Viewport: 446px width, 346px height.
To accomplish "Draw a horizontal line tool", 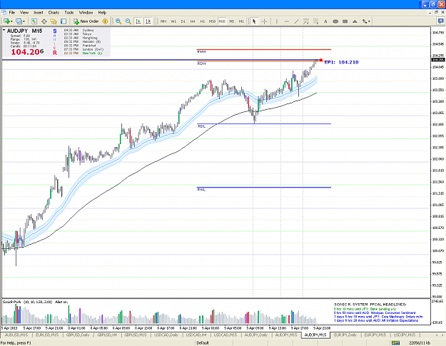I will pyautogui.click(x=286, y=21).
